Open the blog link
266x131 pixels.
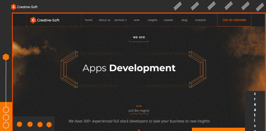coord(184,20)
